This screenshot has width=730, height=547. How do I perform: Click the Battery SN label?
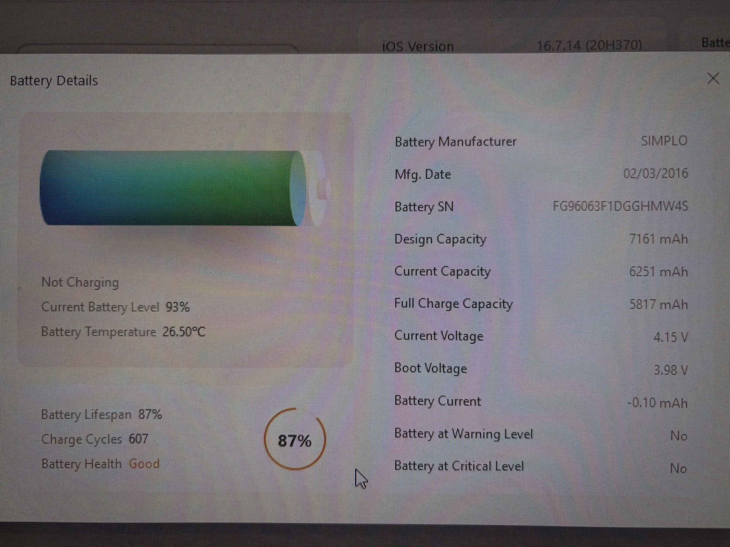pyautogui.click(x=424, y=207)
